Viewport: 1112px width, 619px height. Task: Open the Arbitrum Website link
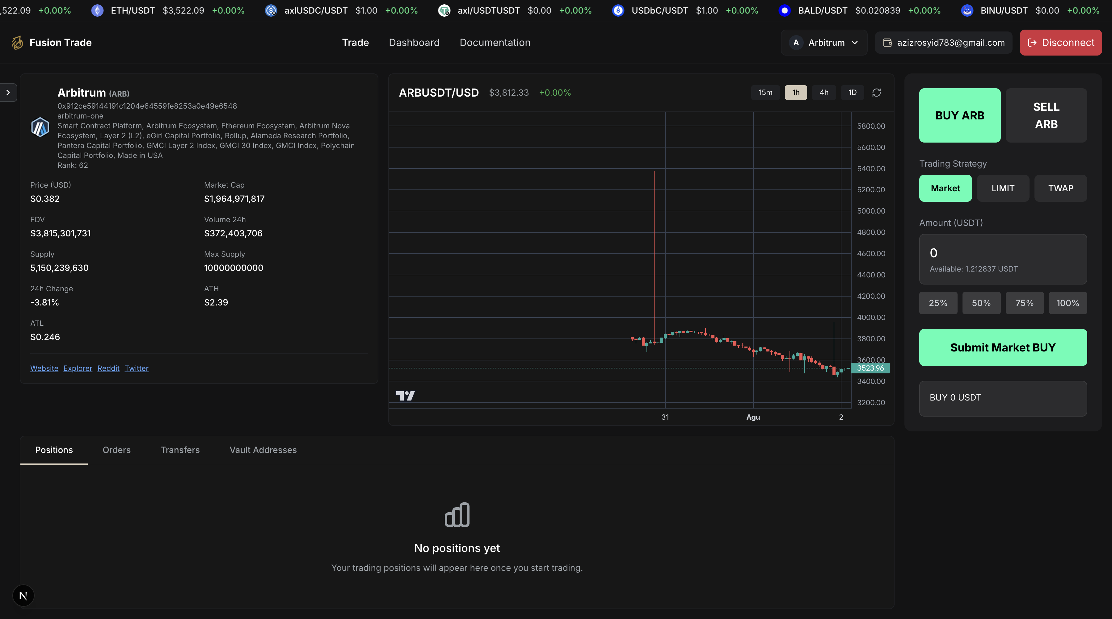(44, 368)
